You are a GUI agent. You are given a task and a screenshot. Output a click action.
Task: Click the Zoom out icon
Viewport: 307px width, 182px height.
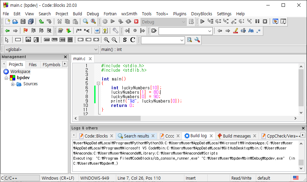point(114,40)
